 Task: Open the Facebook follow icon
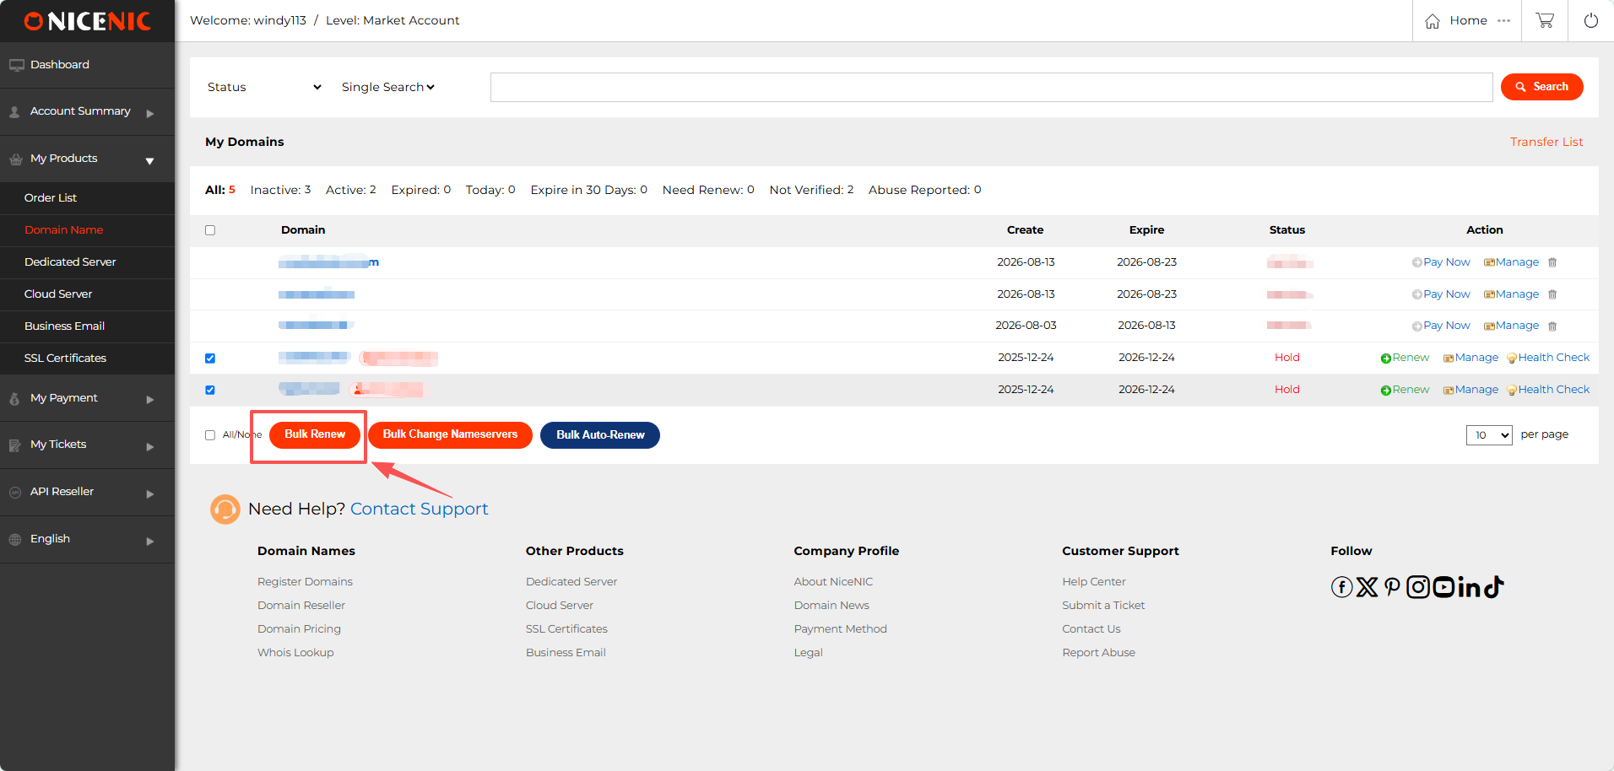pyautogui.click(x=1341, y=587)
